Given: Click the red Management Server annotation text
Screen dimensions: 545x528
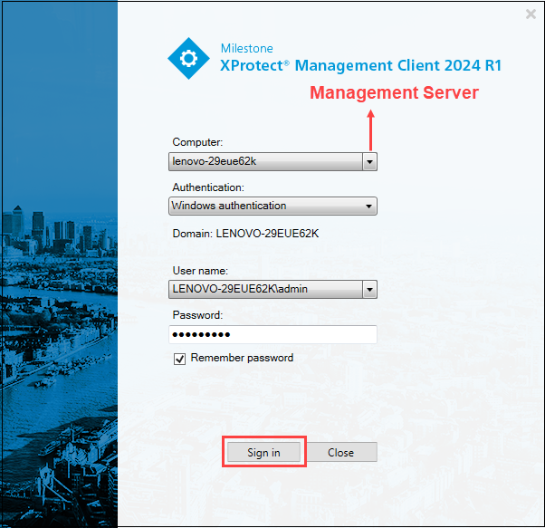Looking at the screenshot, I should click(394, 92).
